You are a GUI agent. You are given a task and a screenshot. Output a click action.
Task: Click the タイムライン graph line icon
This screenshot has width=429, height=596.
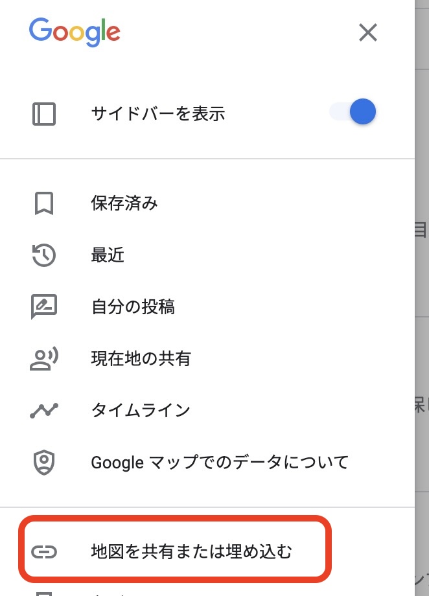[x=44, y=410]
